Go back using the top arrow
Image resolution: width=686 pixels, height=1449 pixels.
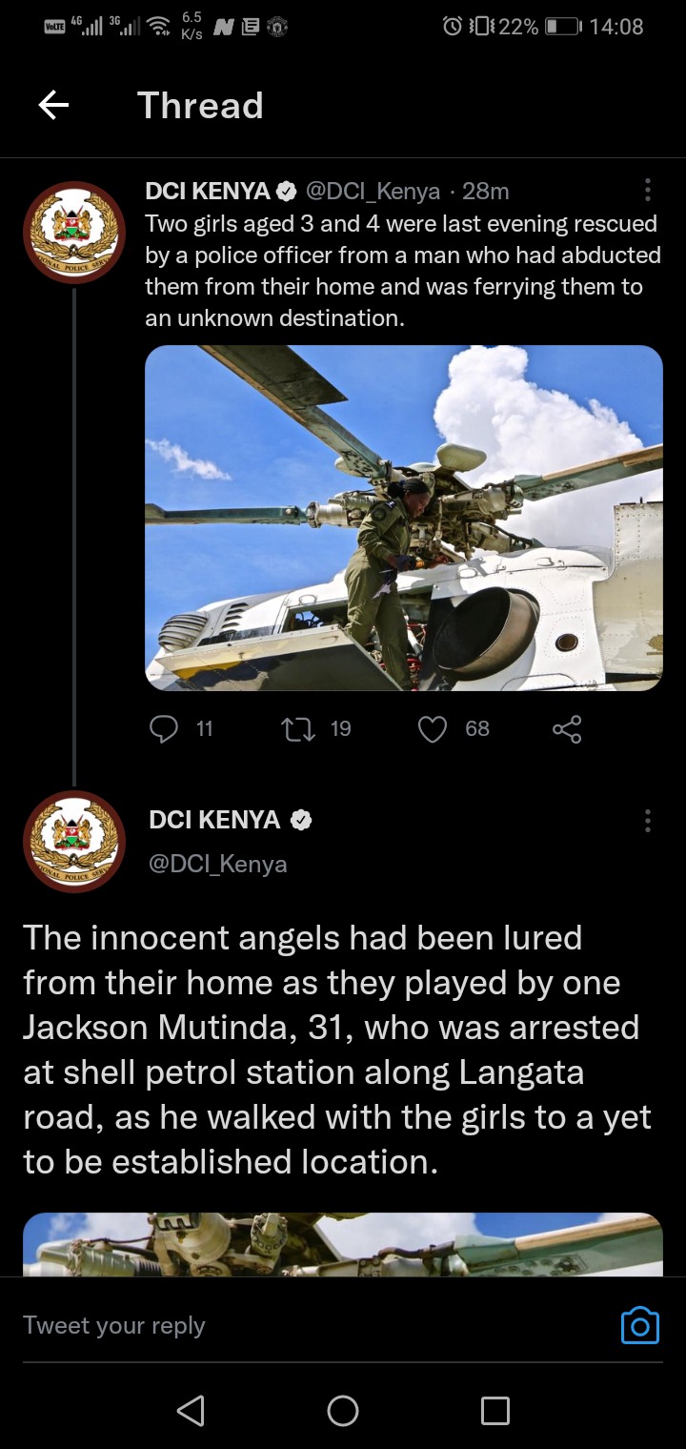(x=53, y=106)
